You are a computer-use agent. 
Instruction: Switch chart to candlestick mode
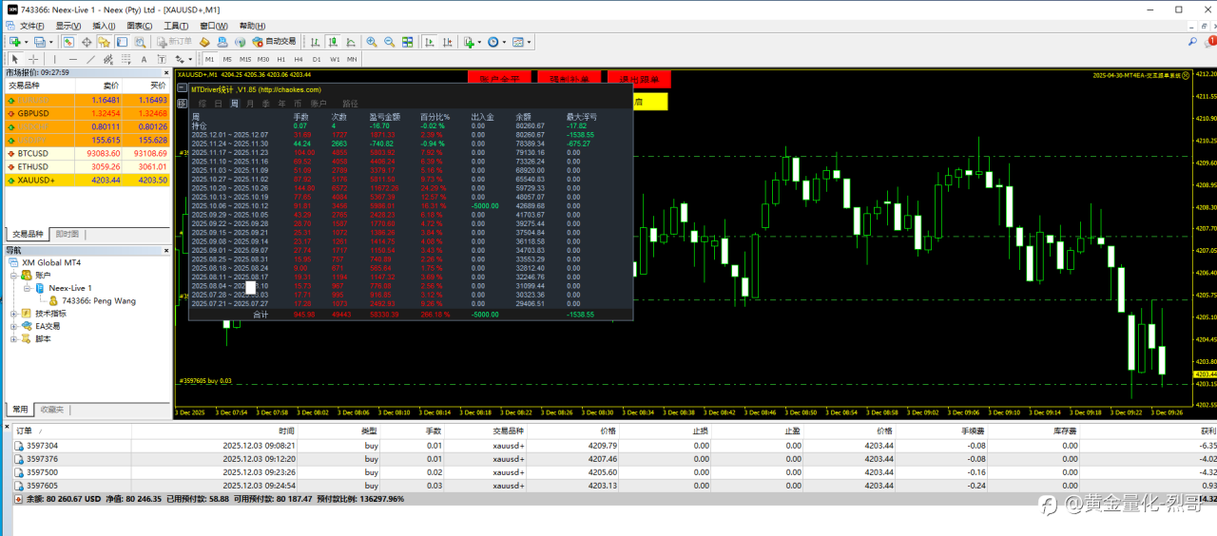[334, 42]
